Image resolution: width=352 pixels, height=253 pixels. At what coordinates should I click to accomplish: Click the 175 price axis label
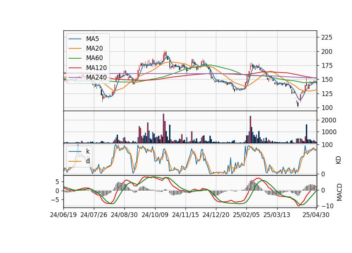[x=327, y=66]
